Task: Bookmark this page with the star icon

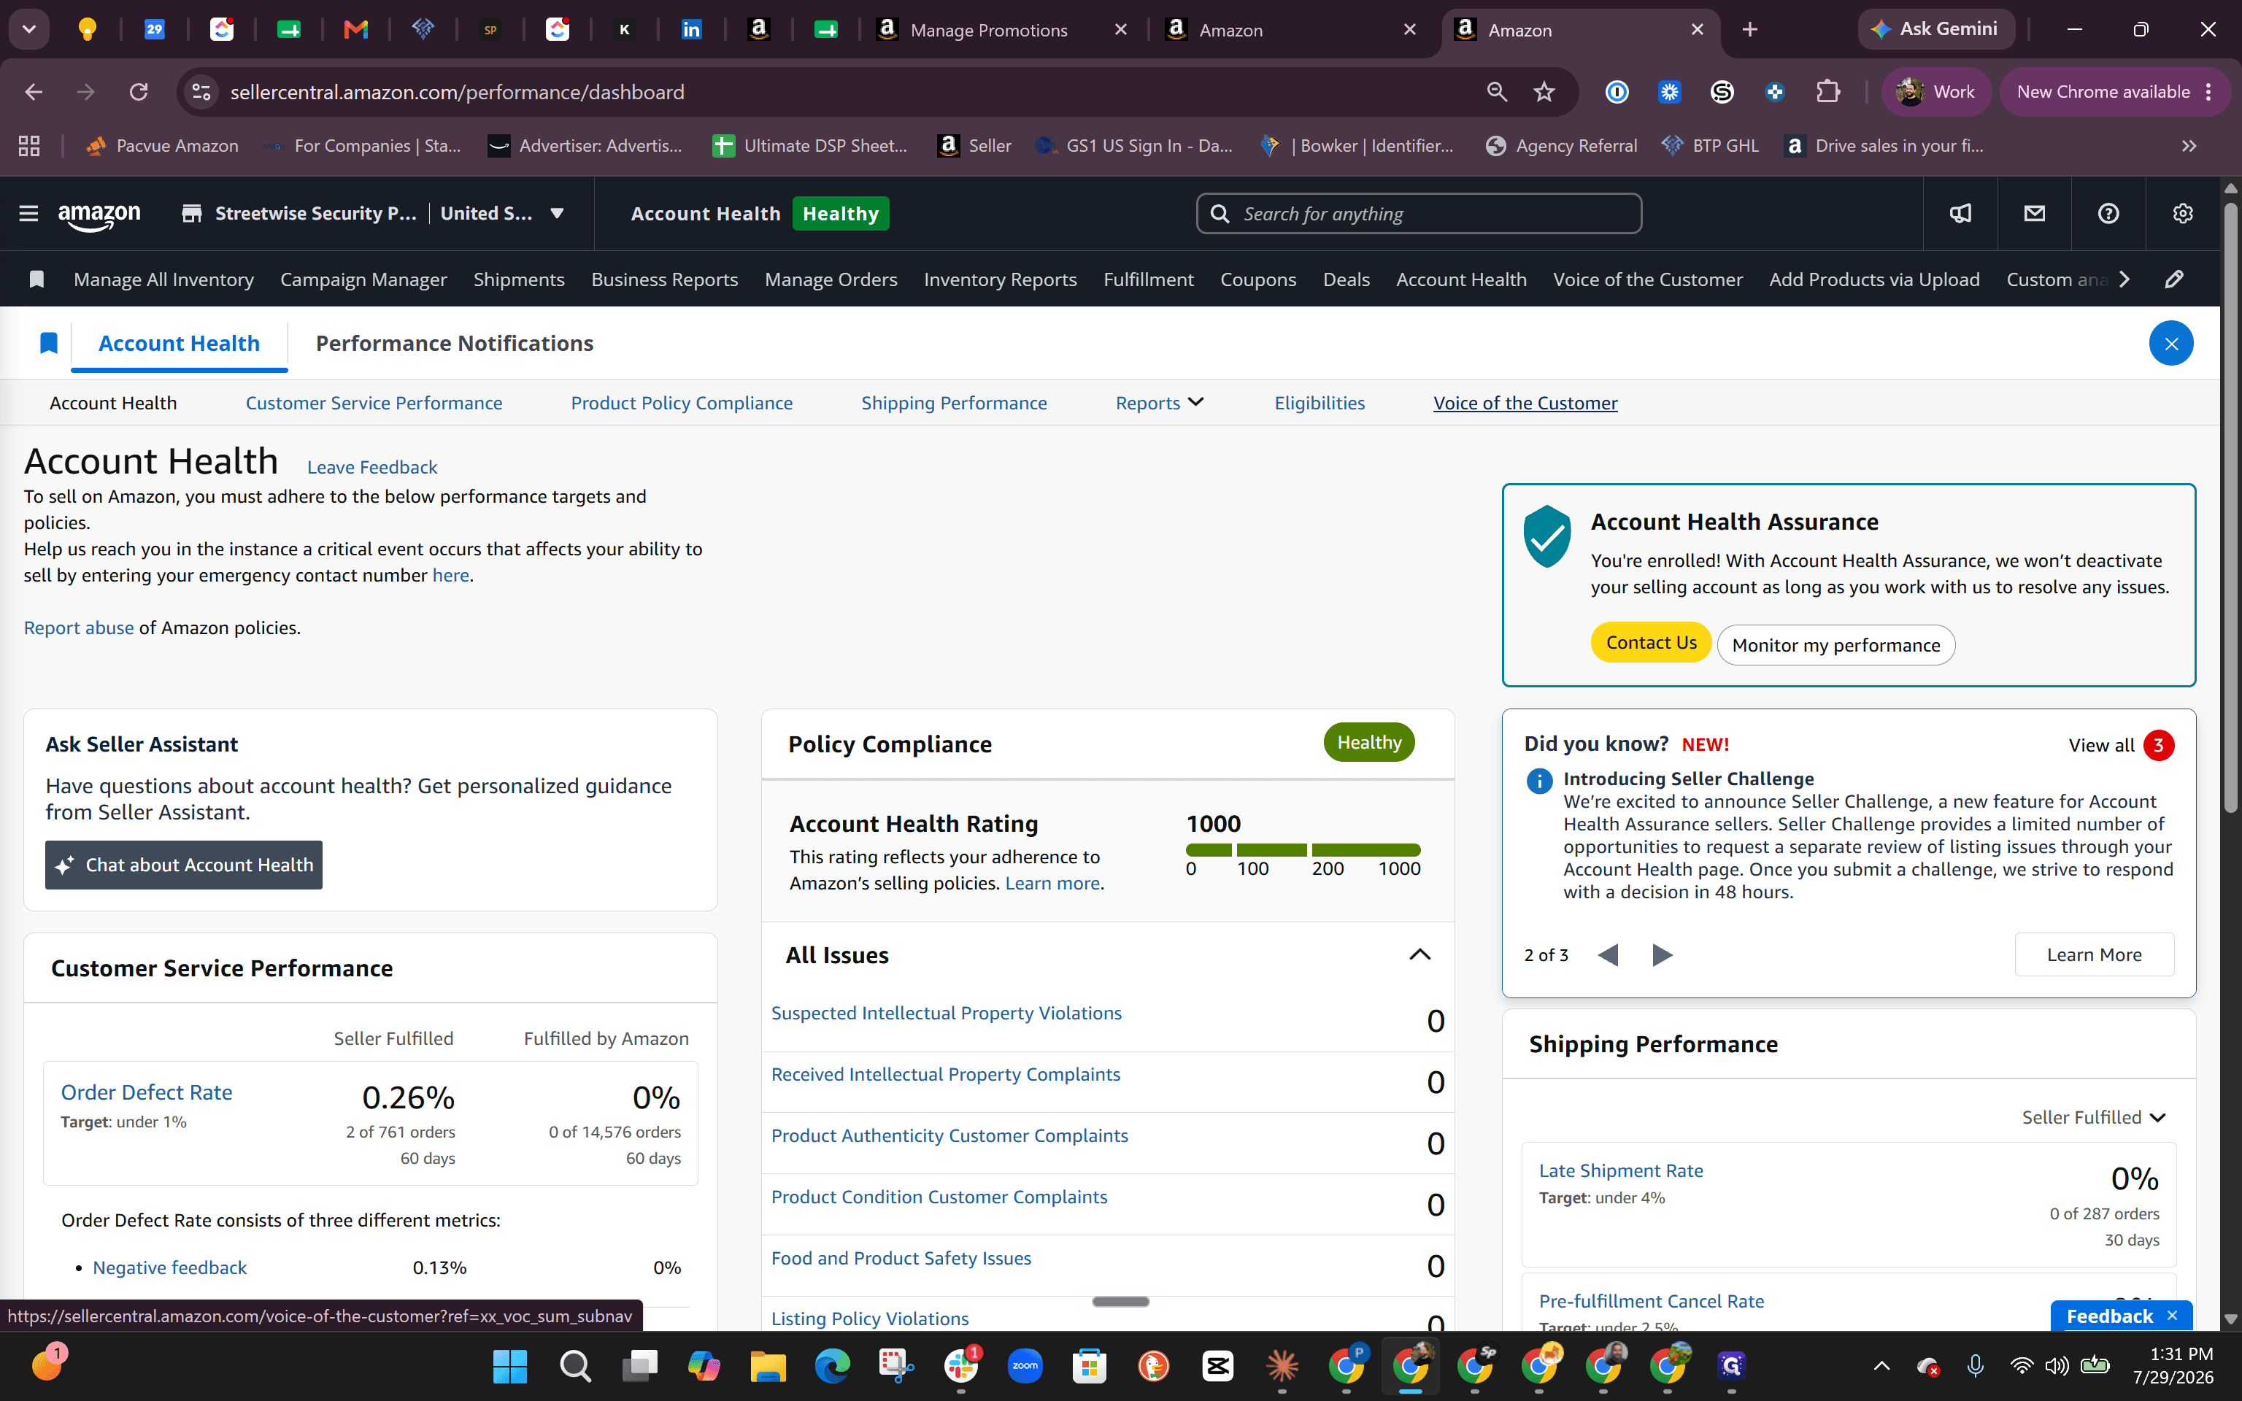Action: [1544, 92]
